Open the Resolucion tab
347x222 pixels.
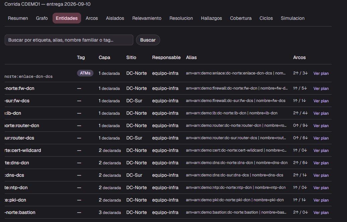pos(181,18)
